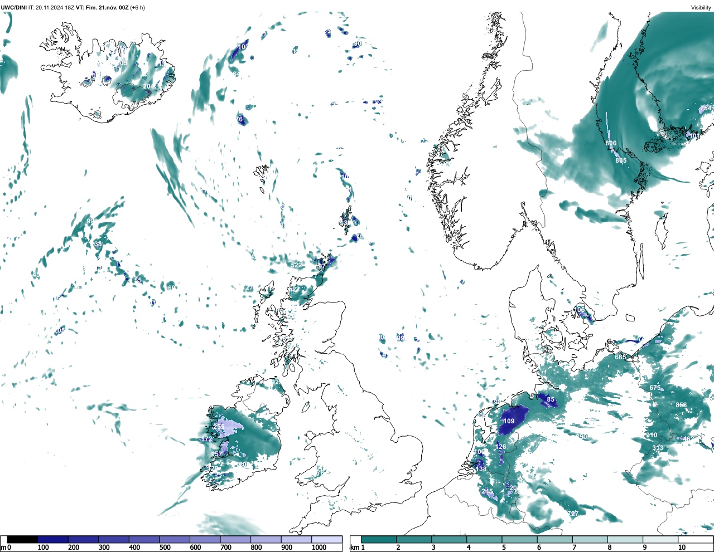Click the '6' tick label on km scale
The height and width of the screenshot is (552, 714).
(539, 548)
